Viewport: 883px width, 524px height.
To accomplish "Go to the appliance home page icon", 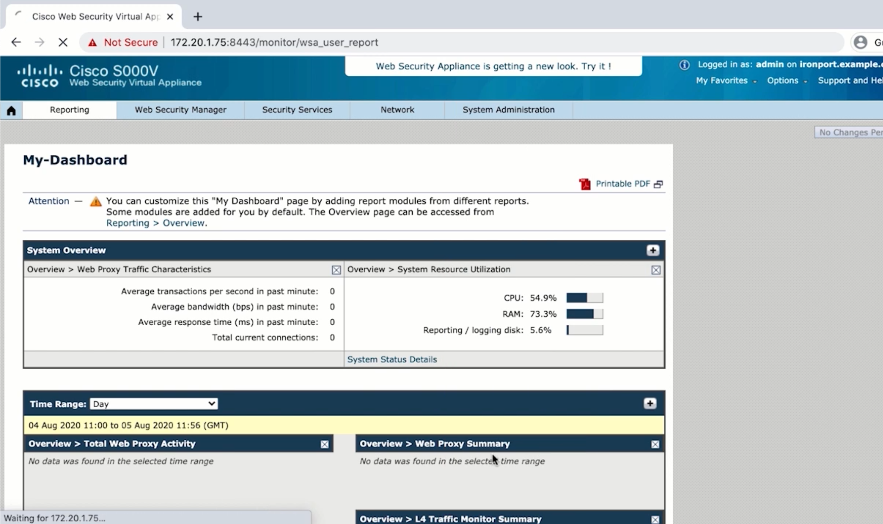I will (x=11, y=110).
